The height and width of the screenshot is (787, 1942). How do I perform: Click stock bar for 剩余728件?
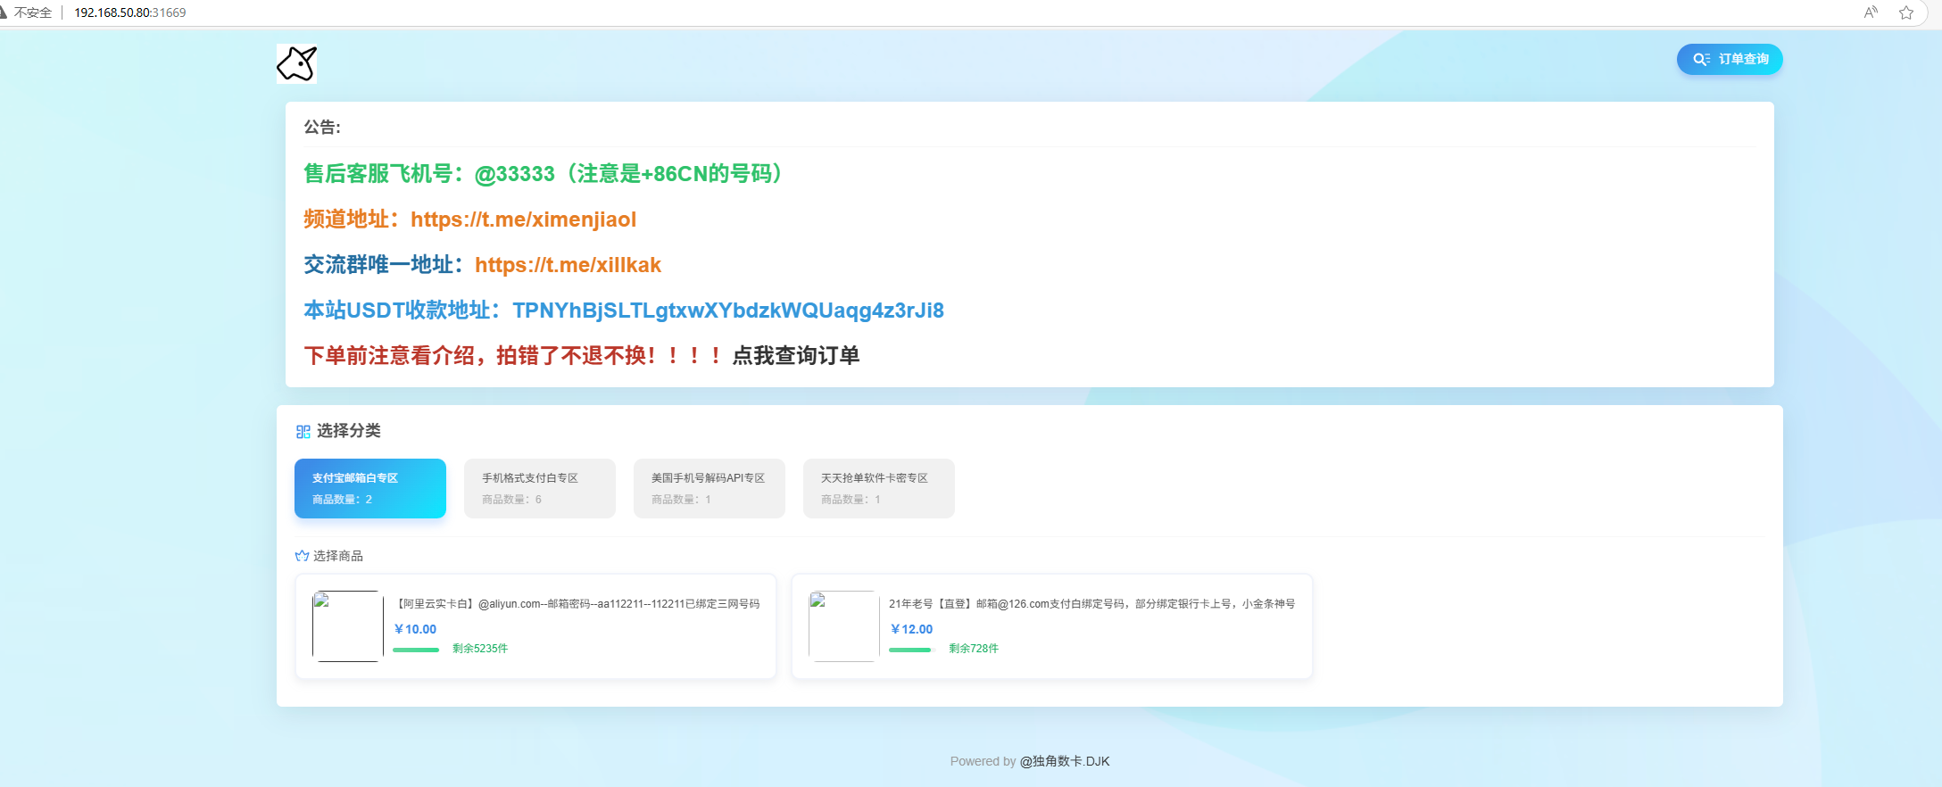[x=912, y=650]
